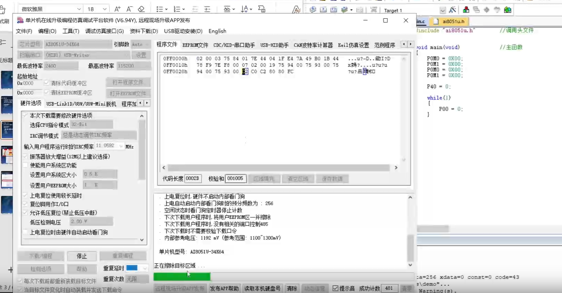
Task: Click the green download progress bar
Action: click(182, 276)
